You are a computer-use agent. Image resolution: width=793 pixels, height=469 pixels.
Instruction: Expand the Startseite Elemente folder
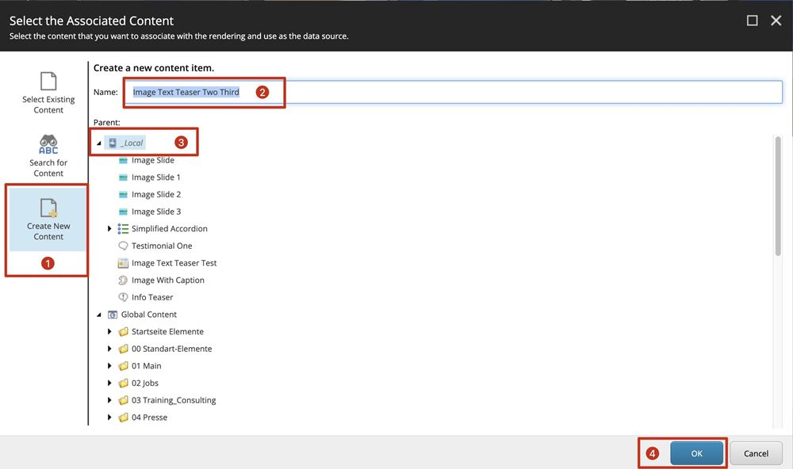pos(110,332)
